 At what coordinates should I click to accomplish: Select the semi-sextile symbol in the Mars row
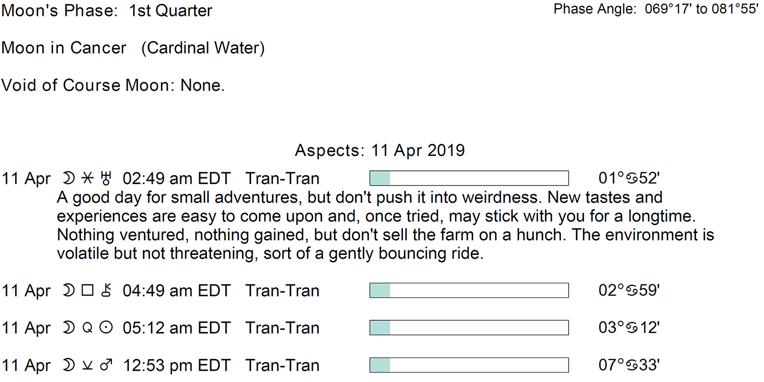click(x=87, y=366)
